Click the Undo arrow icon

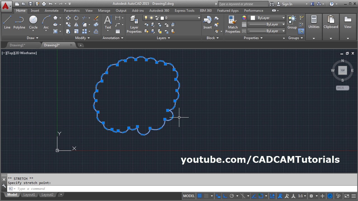[51, 4]
